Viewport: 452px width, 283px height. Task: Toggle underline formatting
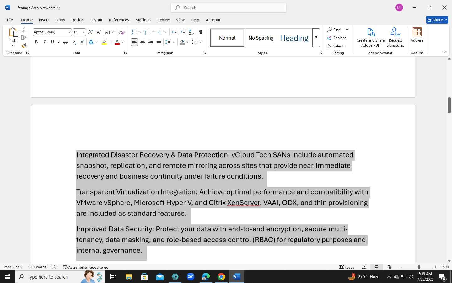pos(52,42)
